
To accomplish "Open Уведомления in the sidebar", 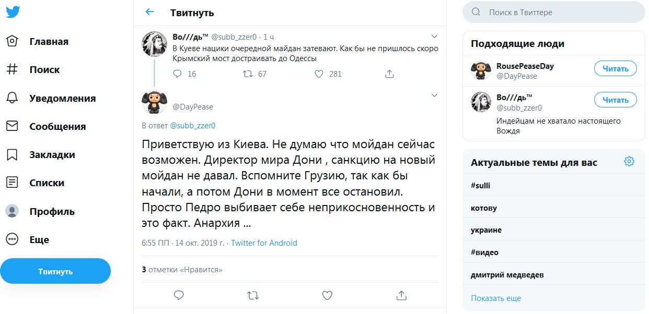I will (x=51, y=98).
